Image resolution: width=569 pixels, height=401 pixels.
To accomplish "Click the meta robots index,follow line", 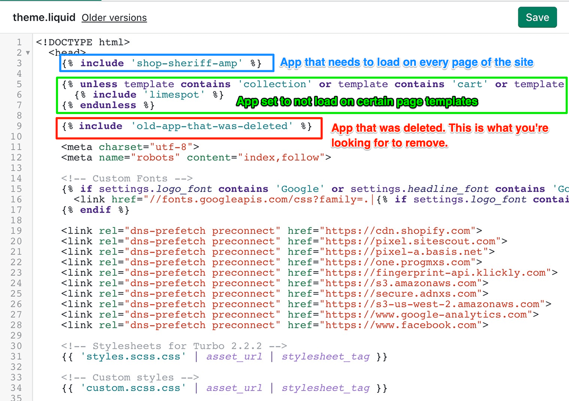I will (x=196, y=157).
